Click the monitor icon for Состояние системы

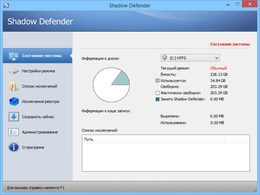pos(14,56)
